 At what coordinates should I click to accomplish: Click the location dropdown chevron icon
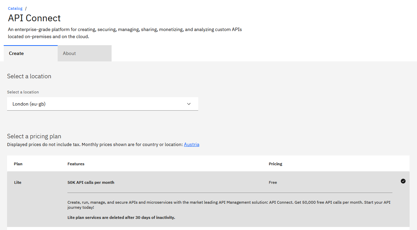pos(189,104)
